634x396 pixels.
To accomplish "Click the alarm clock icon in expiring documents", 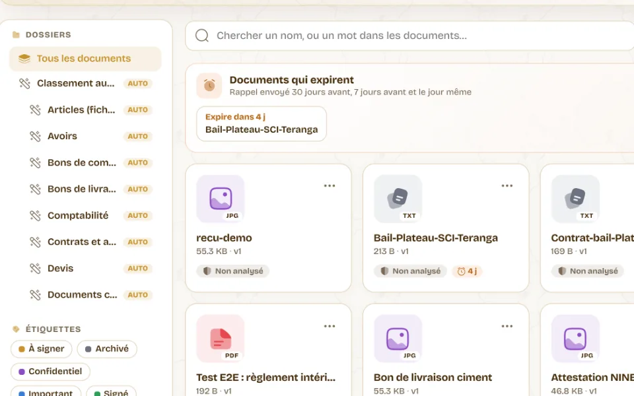I will click(209, 86).
